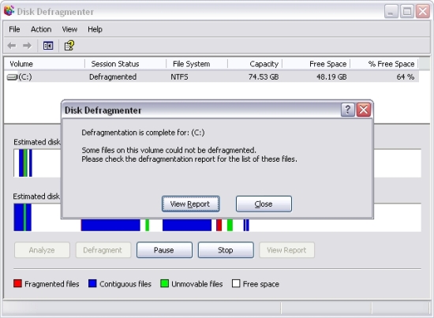Screen dimensions: 434x318
Task: Click the Disk Defragmenter app icon in title bar
Action: [x=9, y=11]
